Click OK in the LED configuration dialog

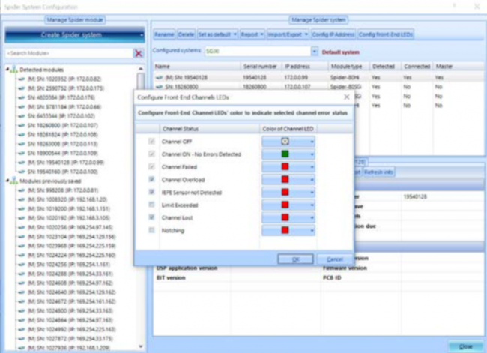pyautogui.click(x=295, y=258)
